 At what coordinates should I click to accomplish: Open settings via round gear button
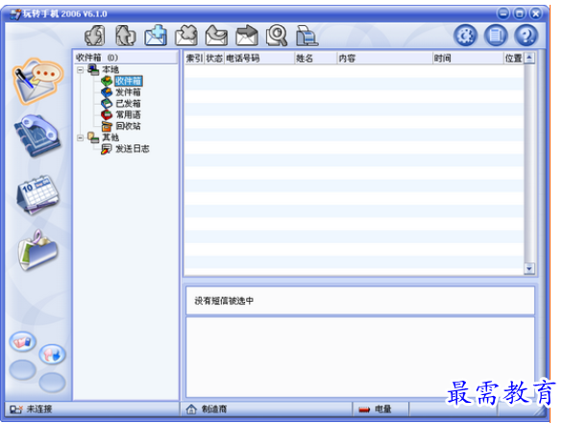click(x=465, y=36)
